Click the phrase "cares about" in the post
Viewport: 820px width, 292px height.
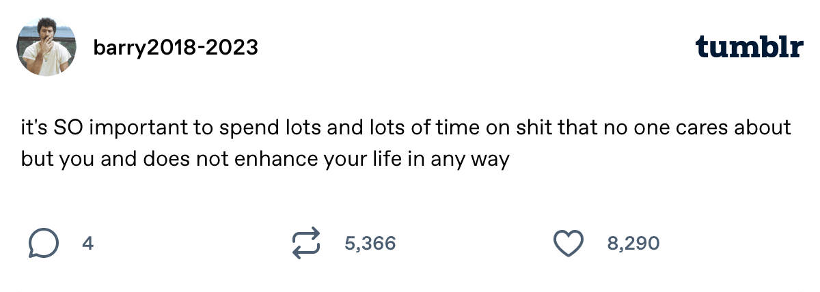pyautogui.click(x=736, y=128)
